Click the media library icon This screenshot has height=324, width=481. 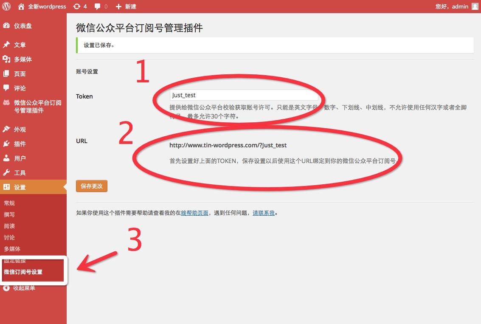pyautogui.click(x=6, y=59)
